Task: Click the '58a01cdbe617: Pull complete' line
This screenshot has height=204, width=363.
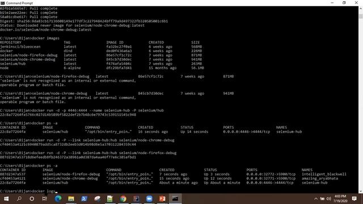Action: coord(29,17)
